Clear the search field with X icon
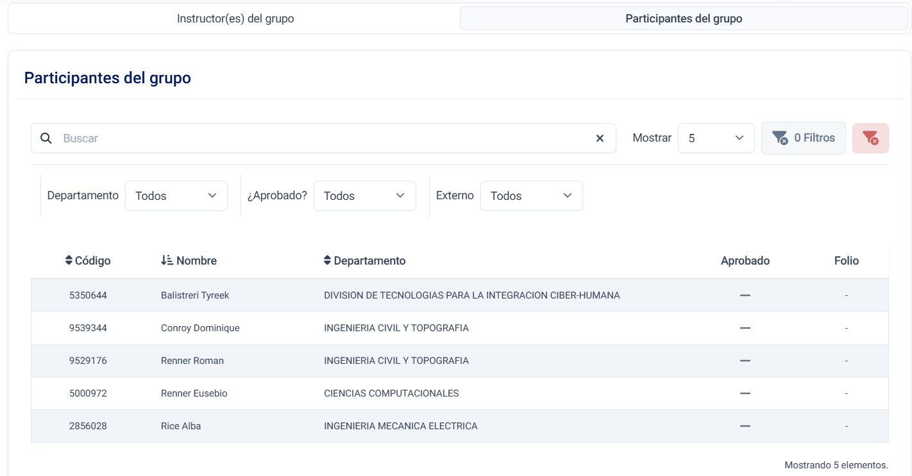 tap(600, 138)
